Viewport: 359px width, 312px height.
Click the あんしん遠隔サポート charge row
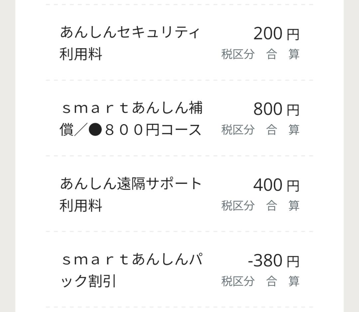pyautogui.click(x=180, y=194)
